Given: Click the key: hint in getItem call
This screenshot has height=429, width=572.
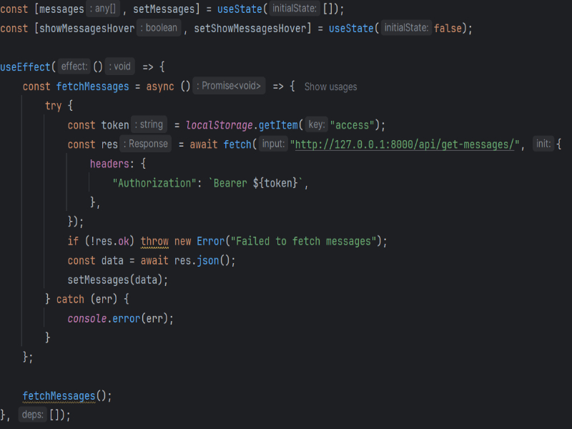Looking at the screenshot, I should tap(317, 125).
